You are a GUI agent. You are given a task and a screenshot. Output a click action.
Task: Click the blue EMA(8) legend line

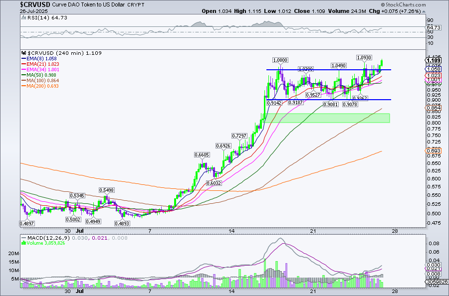pos(24,59)
